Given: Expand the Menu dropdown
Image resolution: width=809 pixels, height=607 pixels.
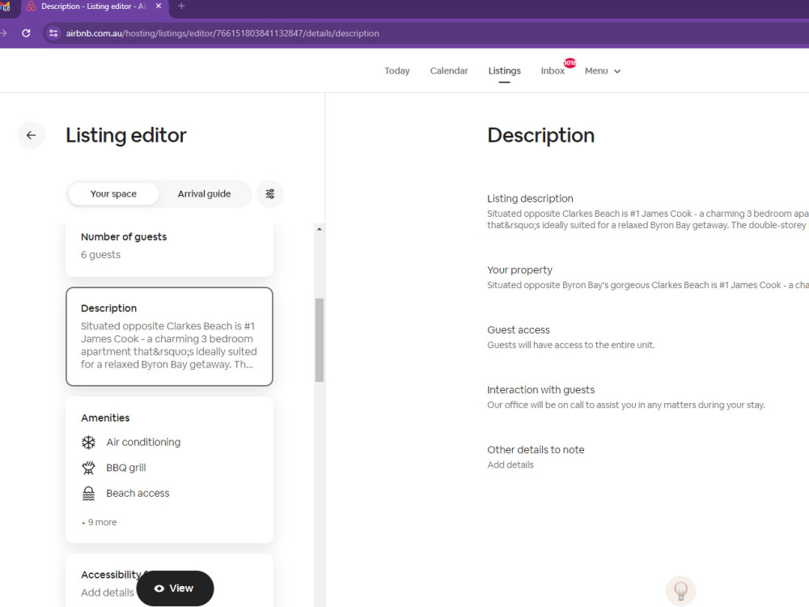Looking at the screenshot, I should (602, 70).
